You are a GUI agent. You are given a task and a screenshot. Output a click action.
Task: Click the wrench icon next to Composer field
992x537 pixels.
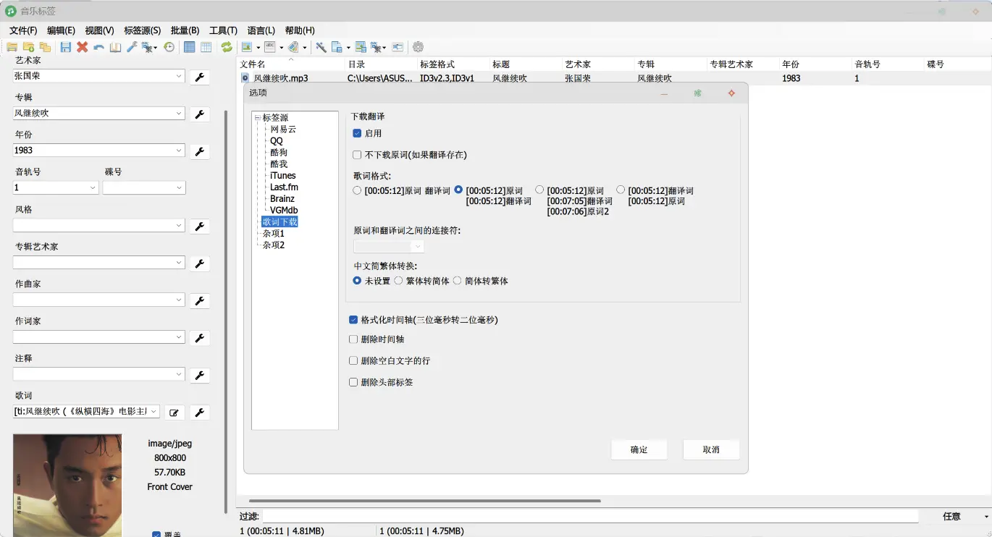pyautogui.click(x=200, y=300)
